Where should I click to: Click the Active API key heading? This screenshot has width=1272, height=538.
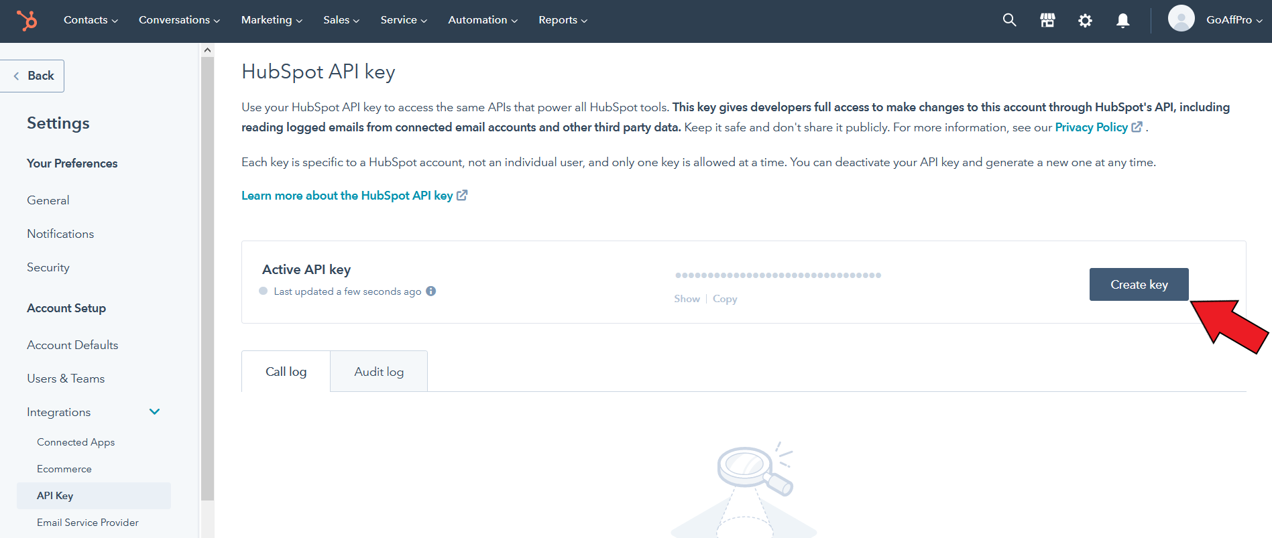pyautogui.click(x=306, y=269)
